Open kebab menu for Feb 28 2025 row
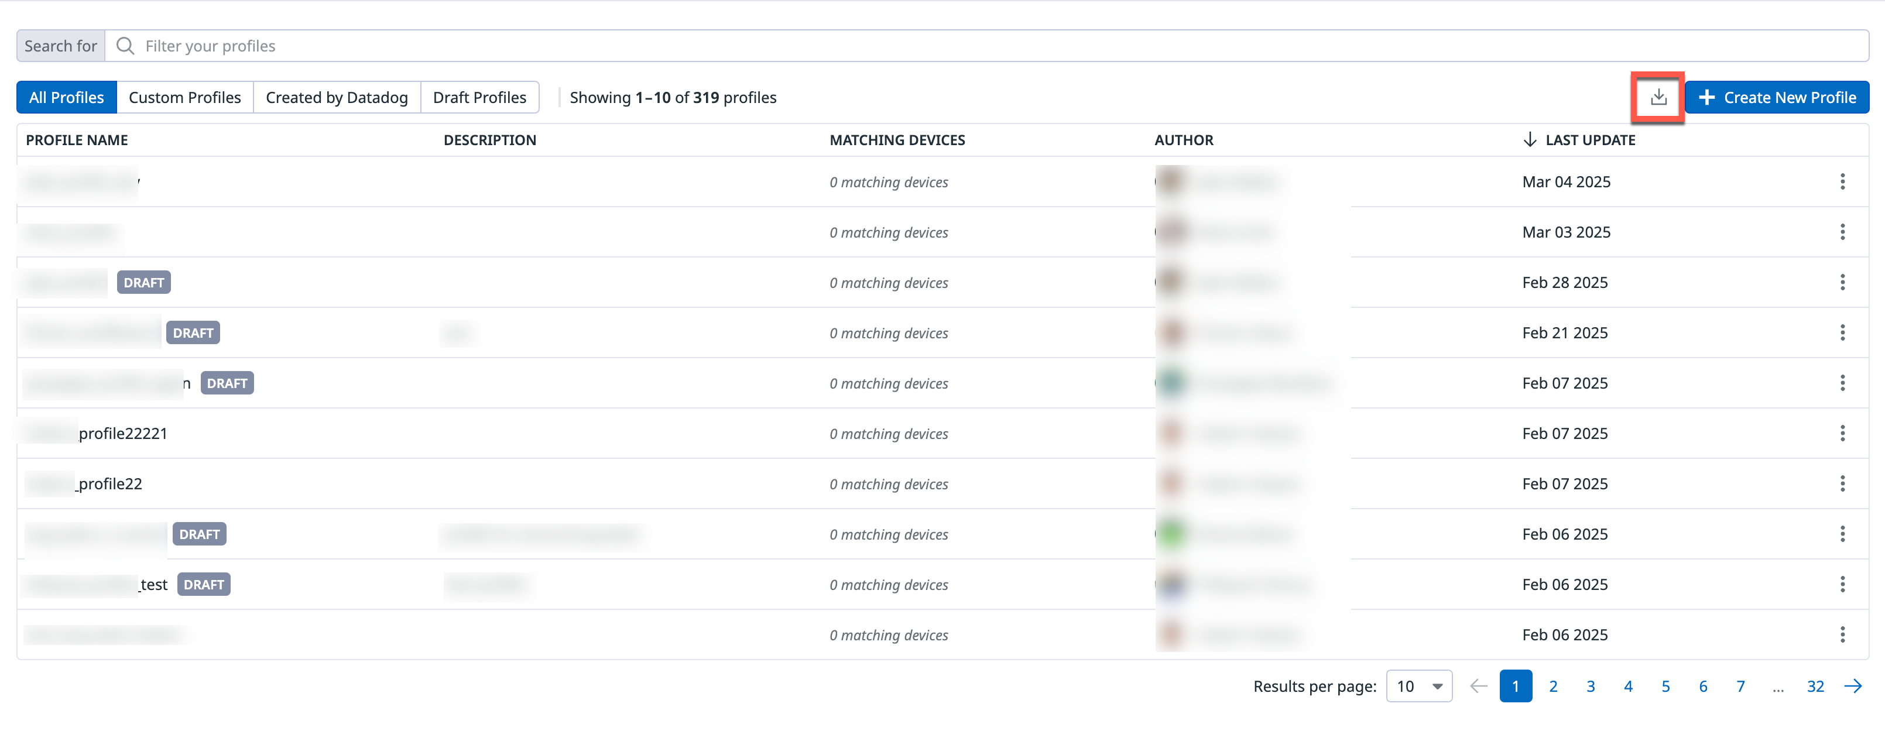The image size is (1885, 748). [x=1842, y=283]
